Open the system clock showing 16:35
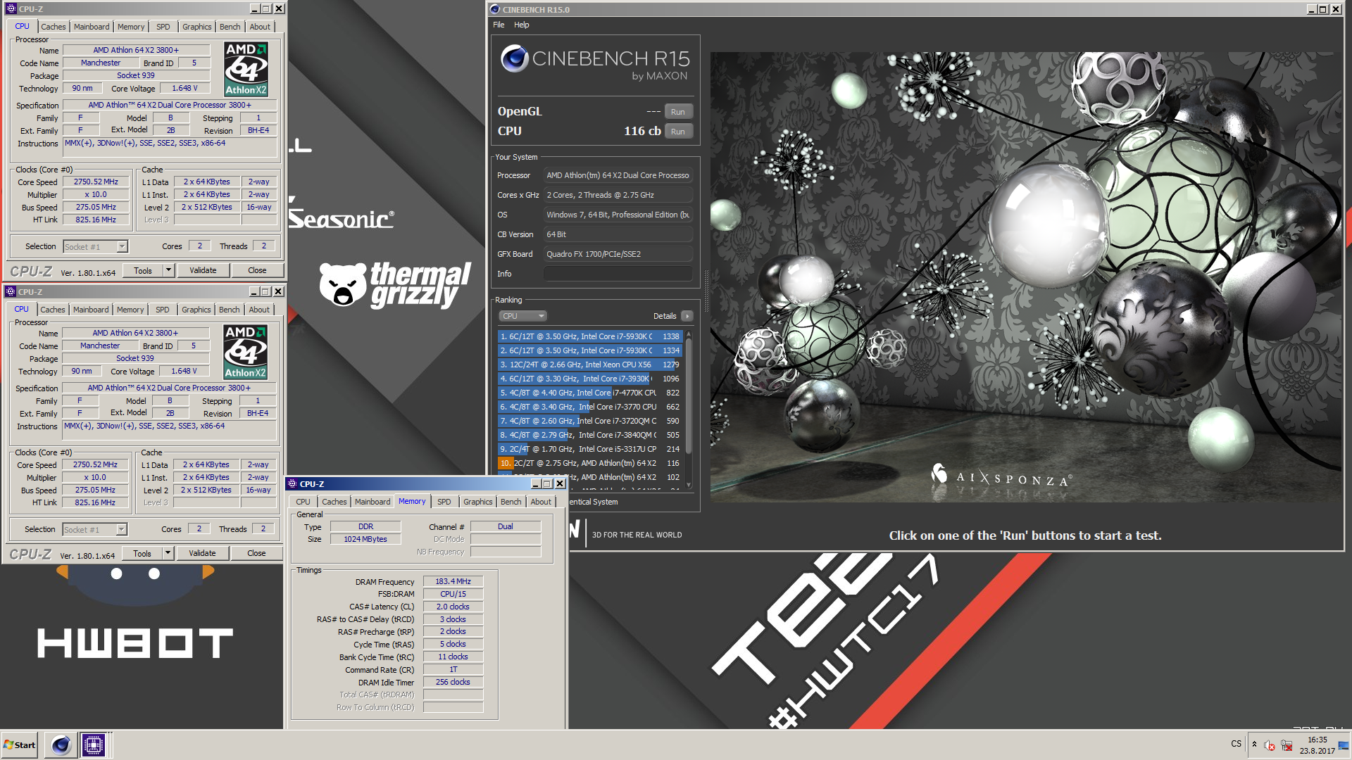Viewport: 1352px width, 760px height. 1317,745
